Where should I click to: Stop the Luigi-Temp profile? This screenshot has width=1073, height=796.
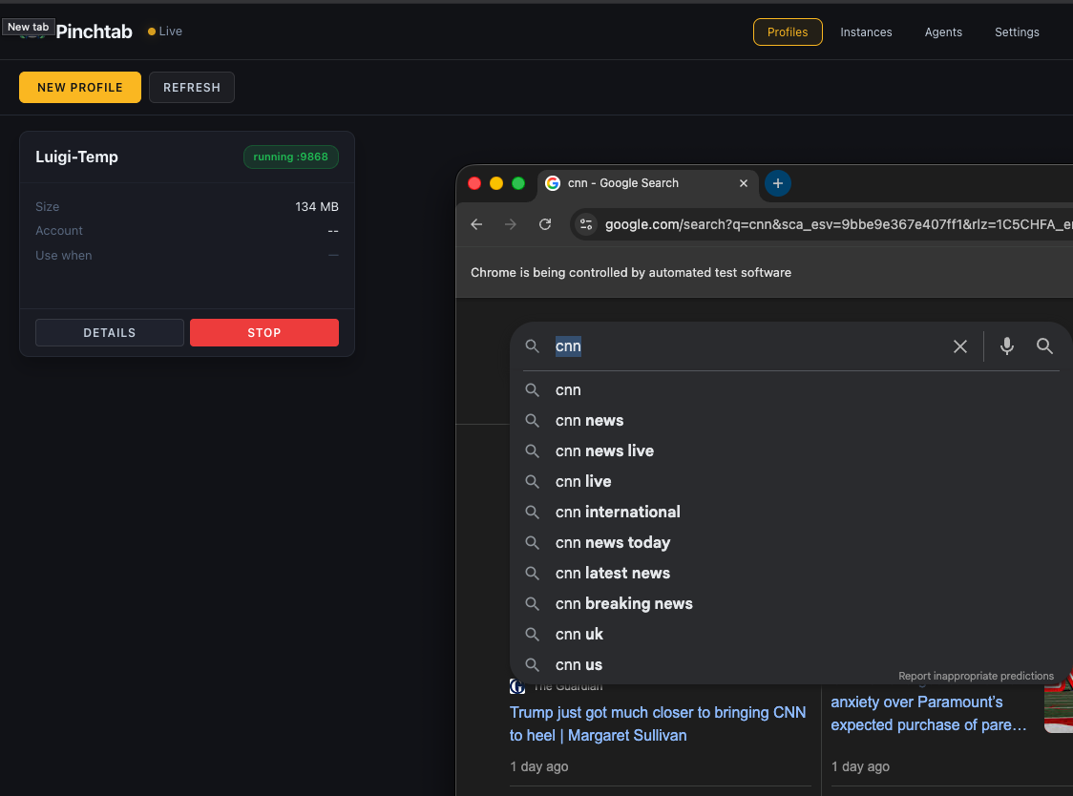(264, 332)
